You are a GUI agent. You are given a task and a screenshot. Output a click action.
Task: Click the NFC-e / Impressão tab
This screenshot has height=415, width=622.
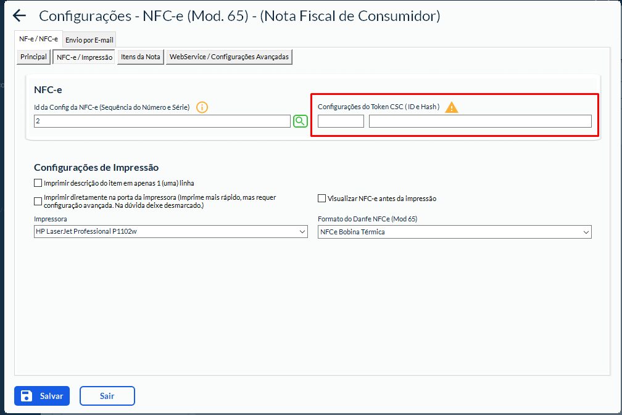point(85,57)
